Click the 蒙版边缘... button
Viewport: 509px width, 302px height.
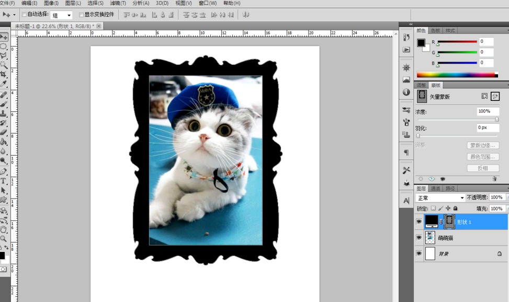pos(483,145)
